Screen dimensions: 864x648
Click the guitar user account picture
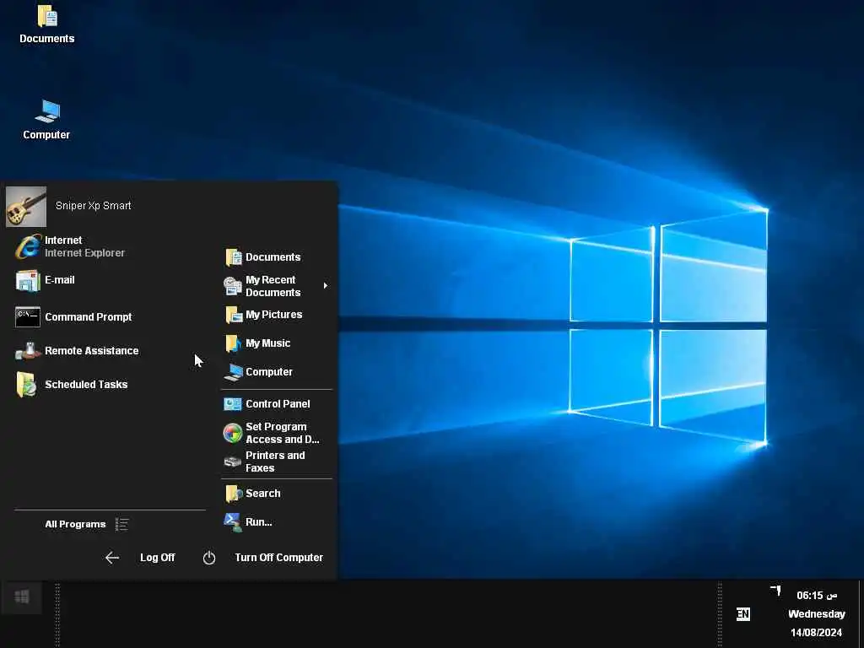coord(26,207)
